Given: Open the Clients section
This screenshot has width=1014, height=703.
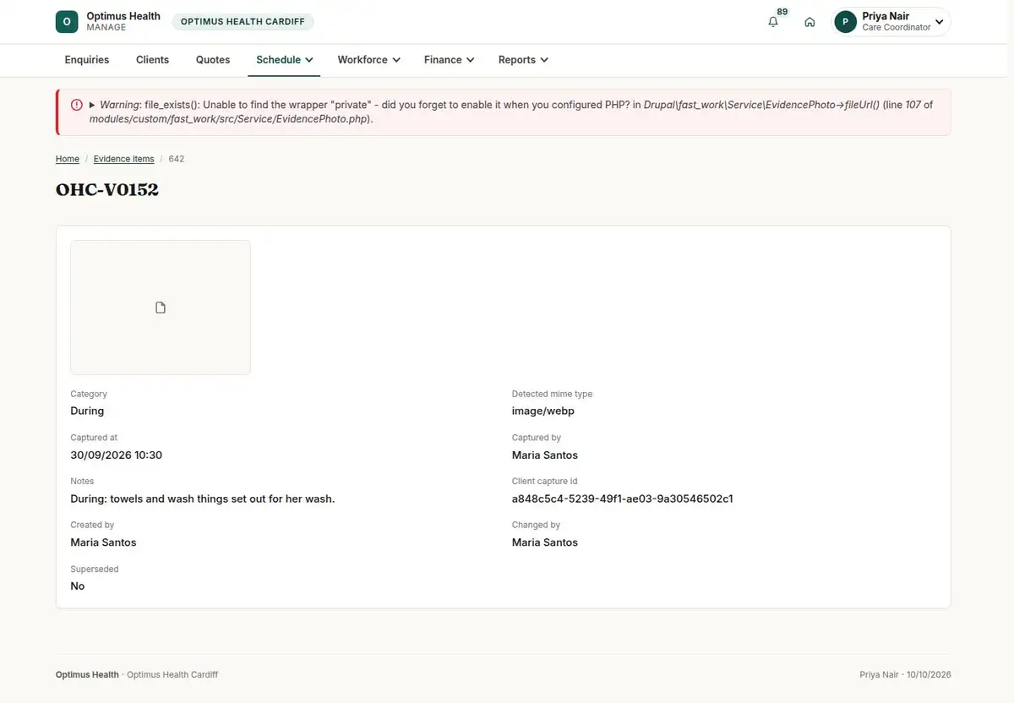Looking at the screenshot, I should point(153,60).
